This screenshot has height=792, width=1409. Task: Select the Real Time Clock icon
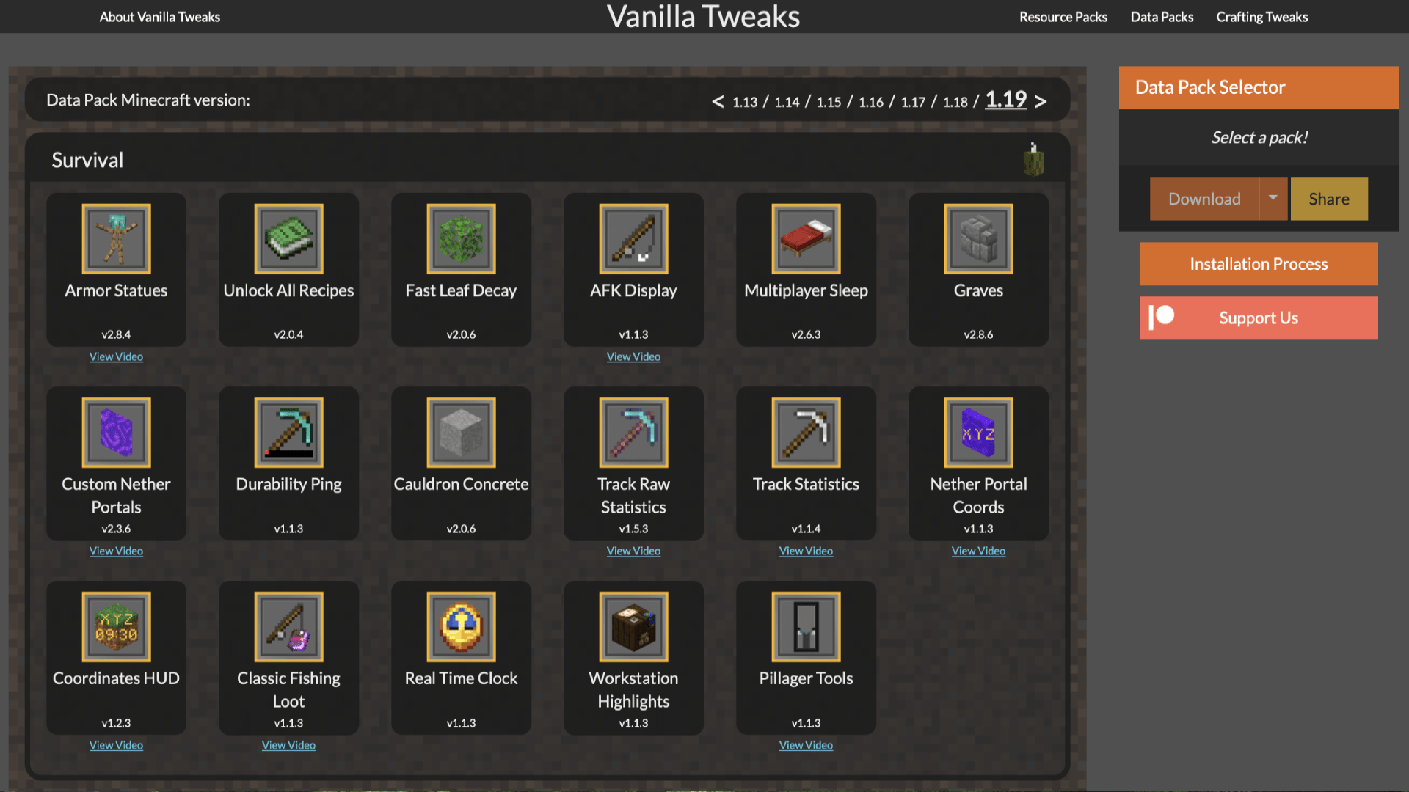[461, 627]
